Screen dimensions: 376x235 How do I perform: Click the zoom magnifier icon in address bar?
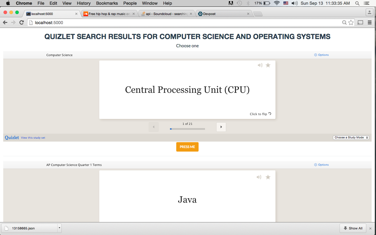point(345,23)
